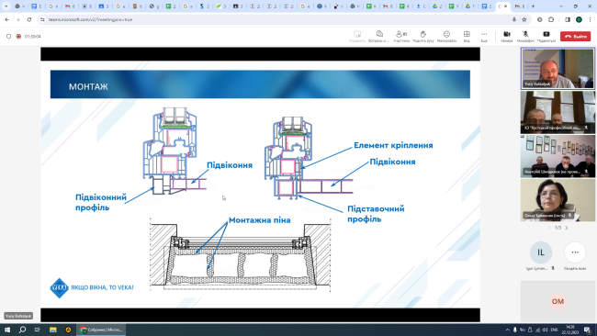Raise your hand in the meeting
The width and height of the screenshot is (597, 336).
pyautogui.click(x=423, y=36)
